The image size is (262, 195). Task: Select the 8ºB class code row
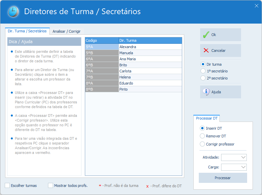tap(101, 89)
